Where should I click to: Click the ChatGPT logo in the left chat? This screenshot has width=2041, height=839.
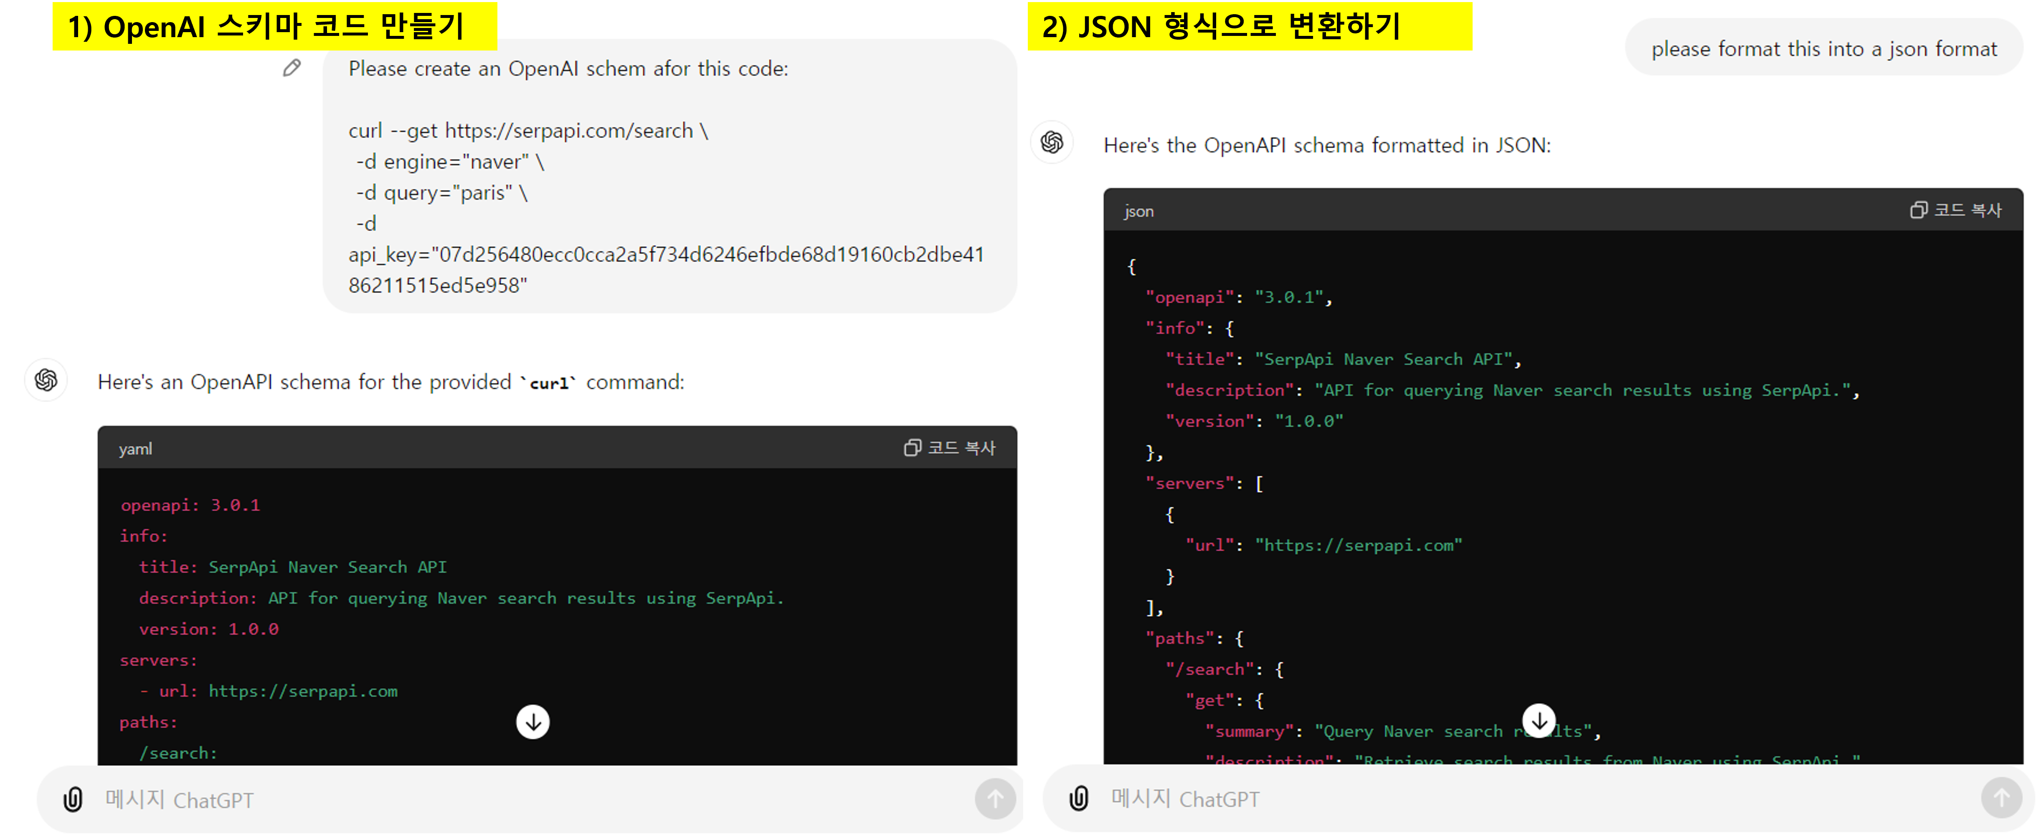click(x=46, y=380)
